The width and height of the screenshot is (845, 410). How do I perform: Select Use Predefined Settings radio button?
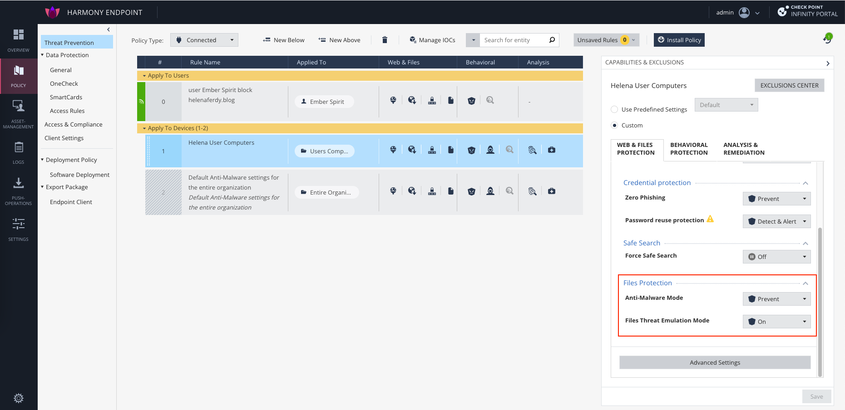614,109
